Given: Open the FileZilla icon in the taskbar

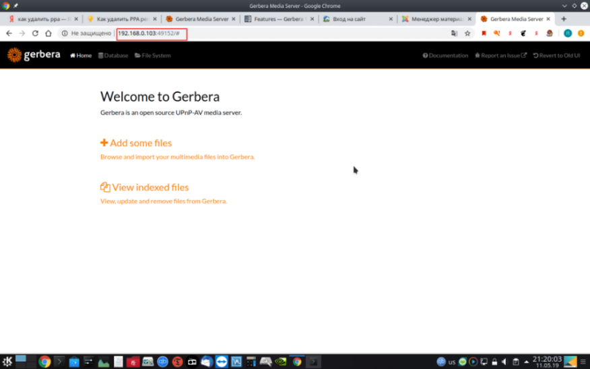Looking at the screenshot, I should [133, 362].
